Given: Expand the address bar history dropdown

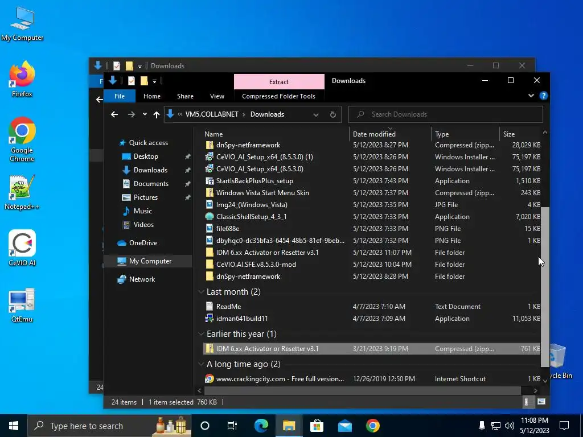Looking at the screenshot, I should (x=315, y=114).
